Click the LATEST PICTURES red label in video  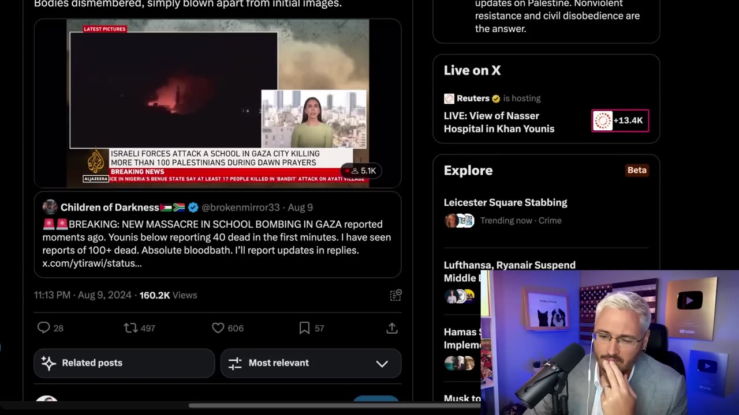click(x=104, y=29)
